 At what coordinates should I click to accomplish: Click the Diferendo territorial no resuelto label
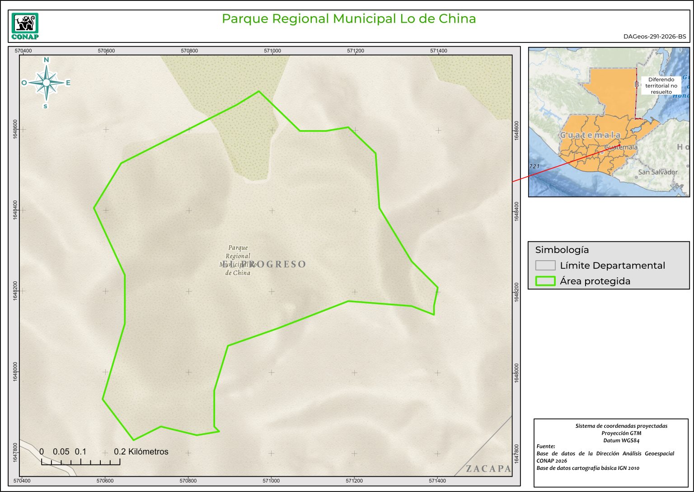[661, 85]
